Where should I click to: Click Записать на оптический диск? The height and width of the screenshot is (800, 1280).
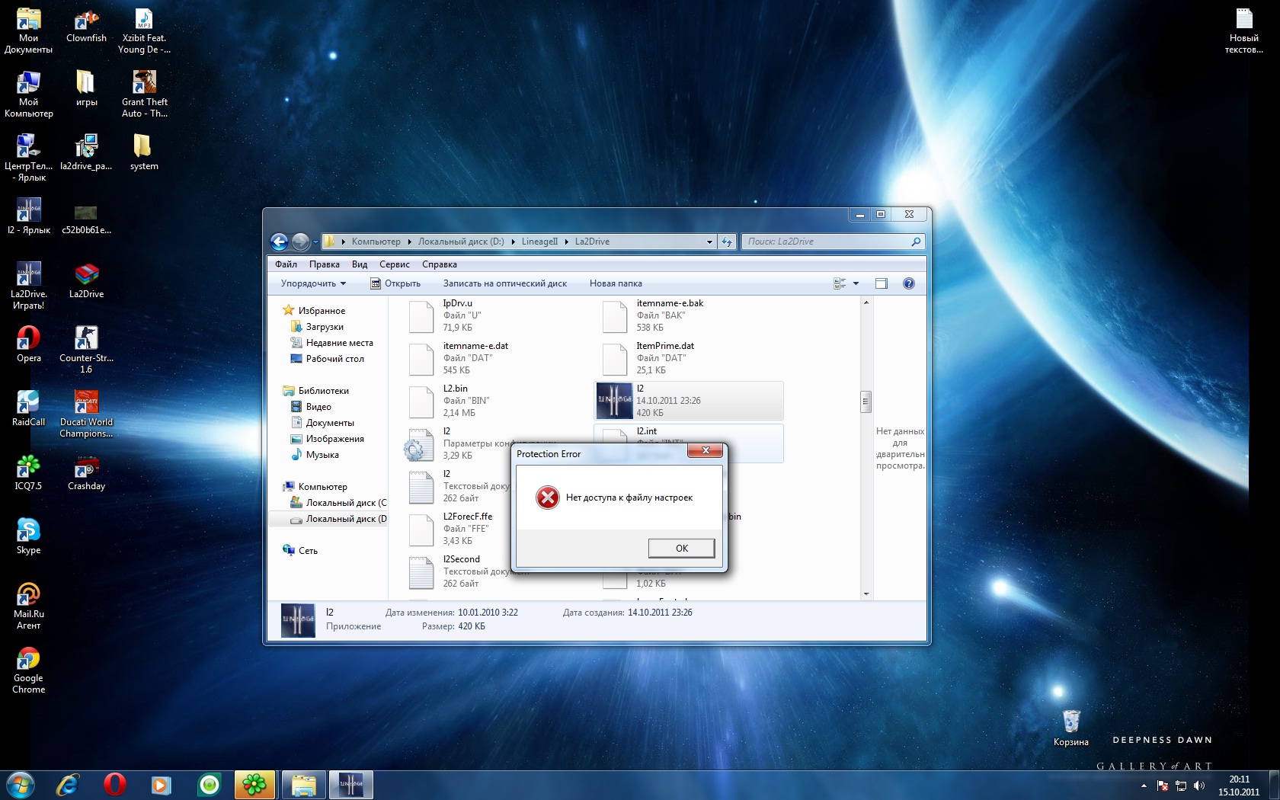pos(505,283)
